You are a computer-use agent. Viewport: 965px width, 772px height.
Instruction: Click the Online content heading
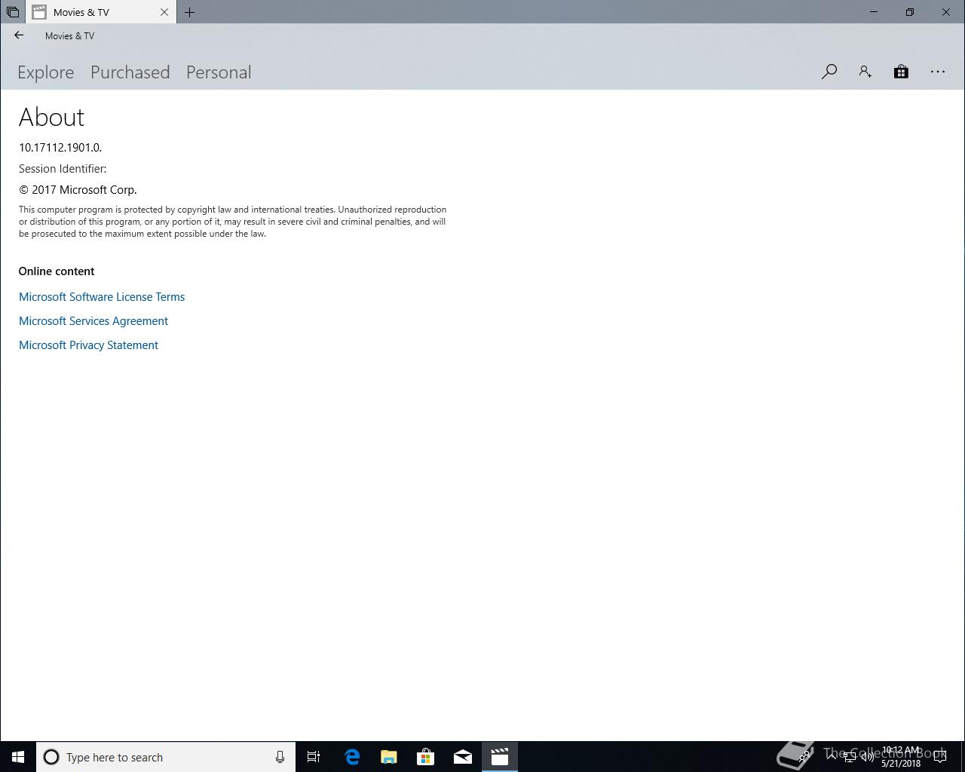57,271
